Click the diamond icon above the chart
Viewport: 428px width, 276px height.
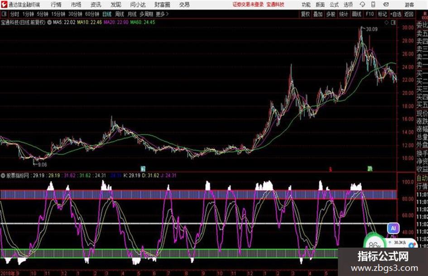pos(386,23)
